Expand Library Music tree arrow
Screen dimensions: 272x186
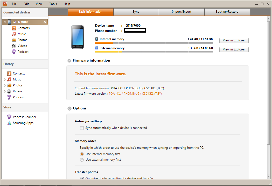(5, 79)
